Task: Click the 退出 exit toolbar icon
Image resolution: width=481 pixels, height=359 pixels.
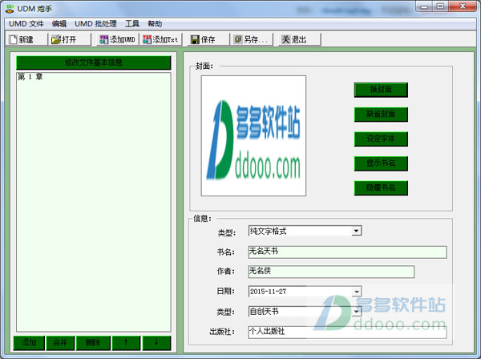Action: [x=285, y=39]
